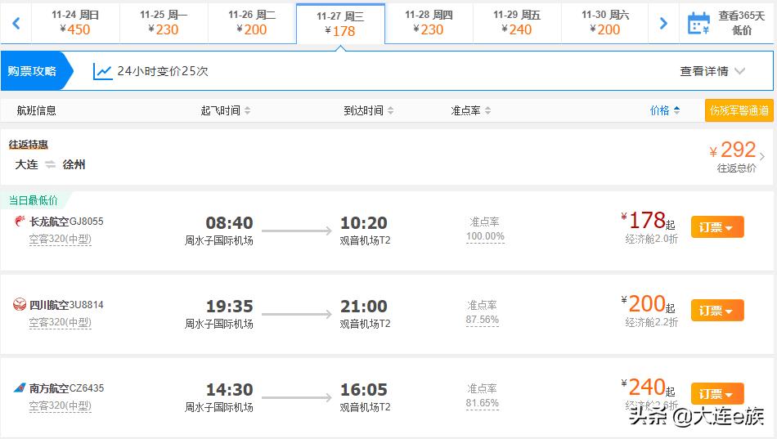Click the 当日最低价 tag

click(x=34, y=200)
